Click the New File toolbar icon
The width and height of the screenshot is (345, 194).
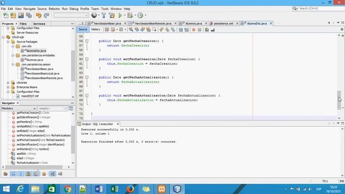coord(6,16)
